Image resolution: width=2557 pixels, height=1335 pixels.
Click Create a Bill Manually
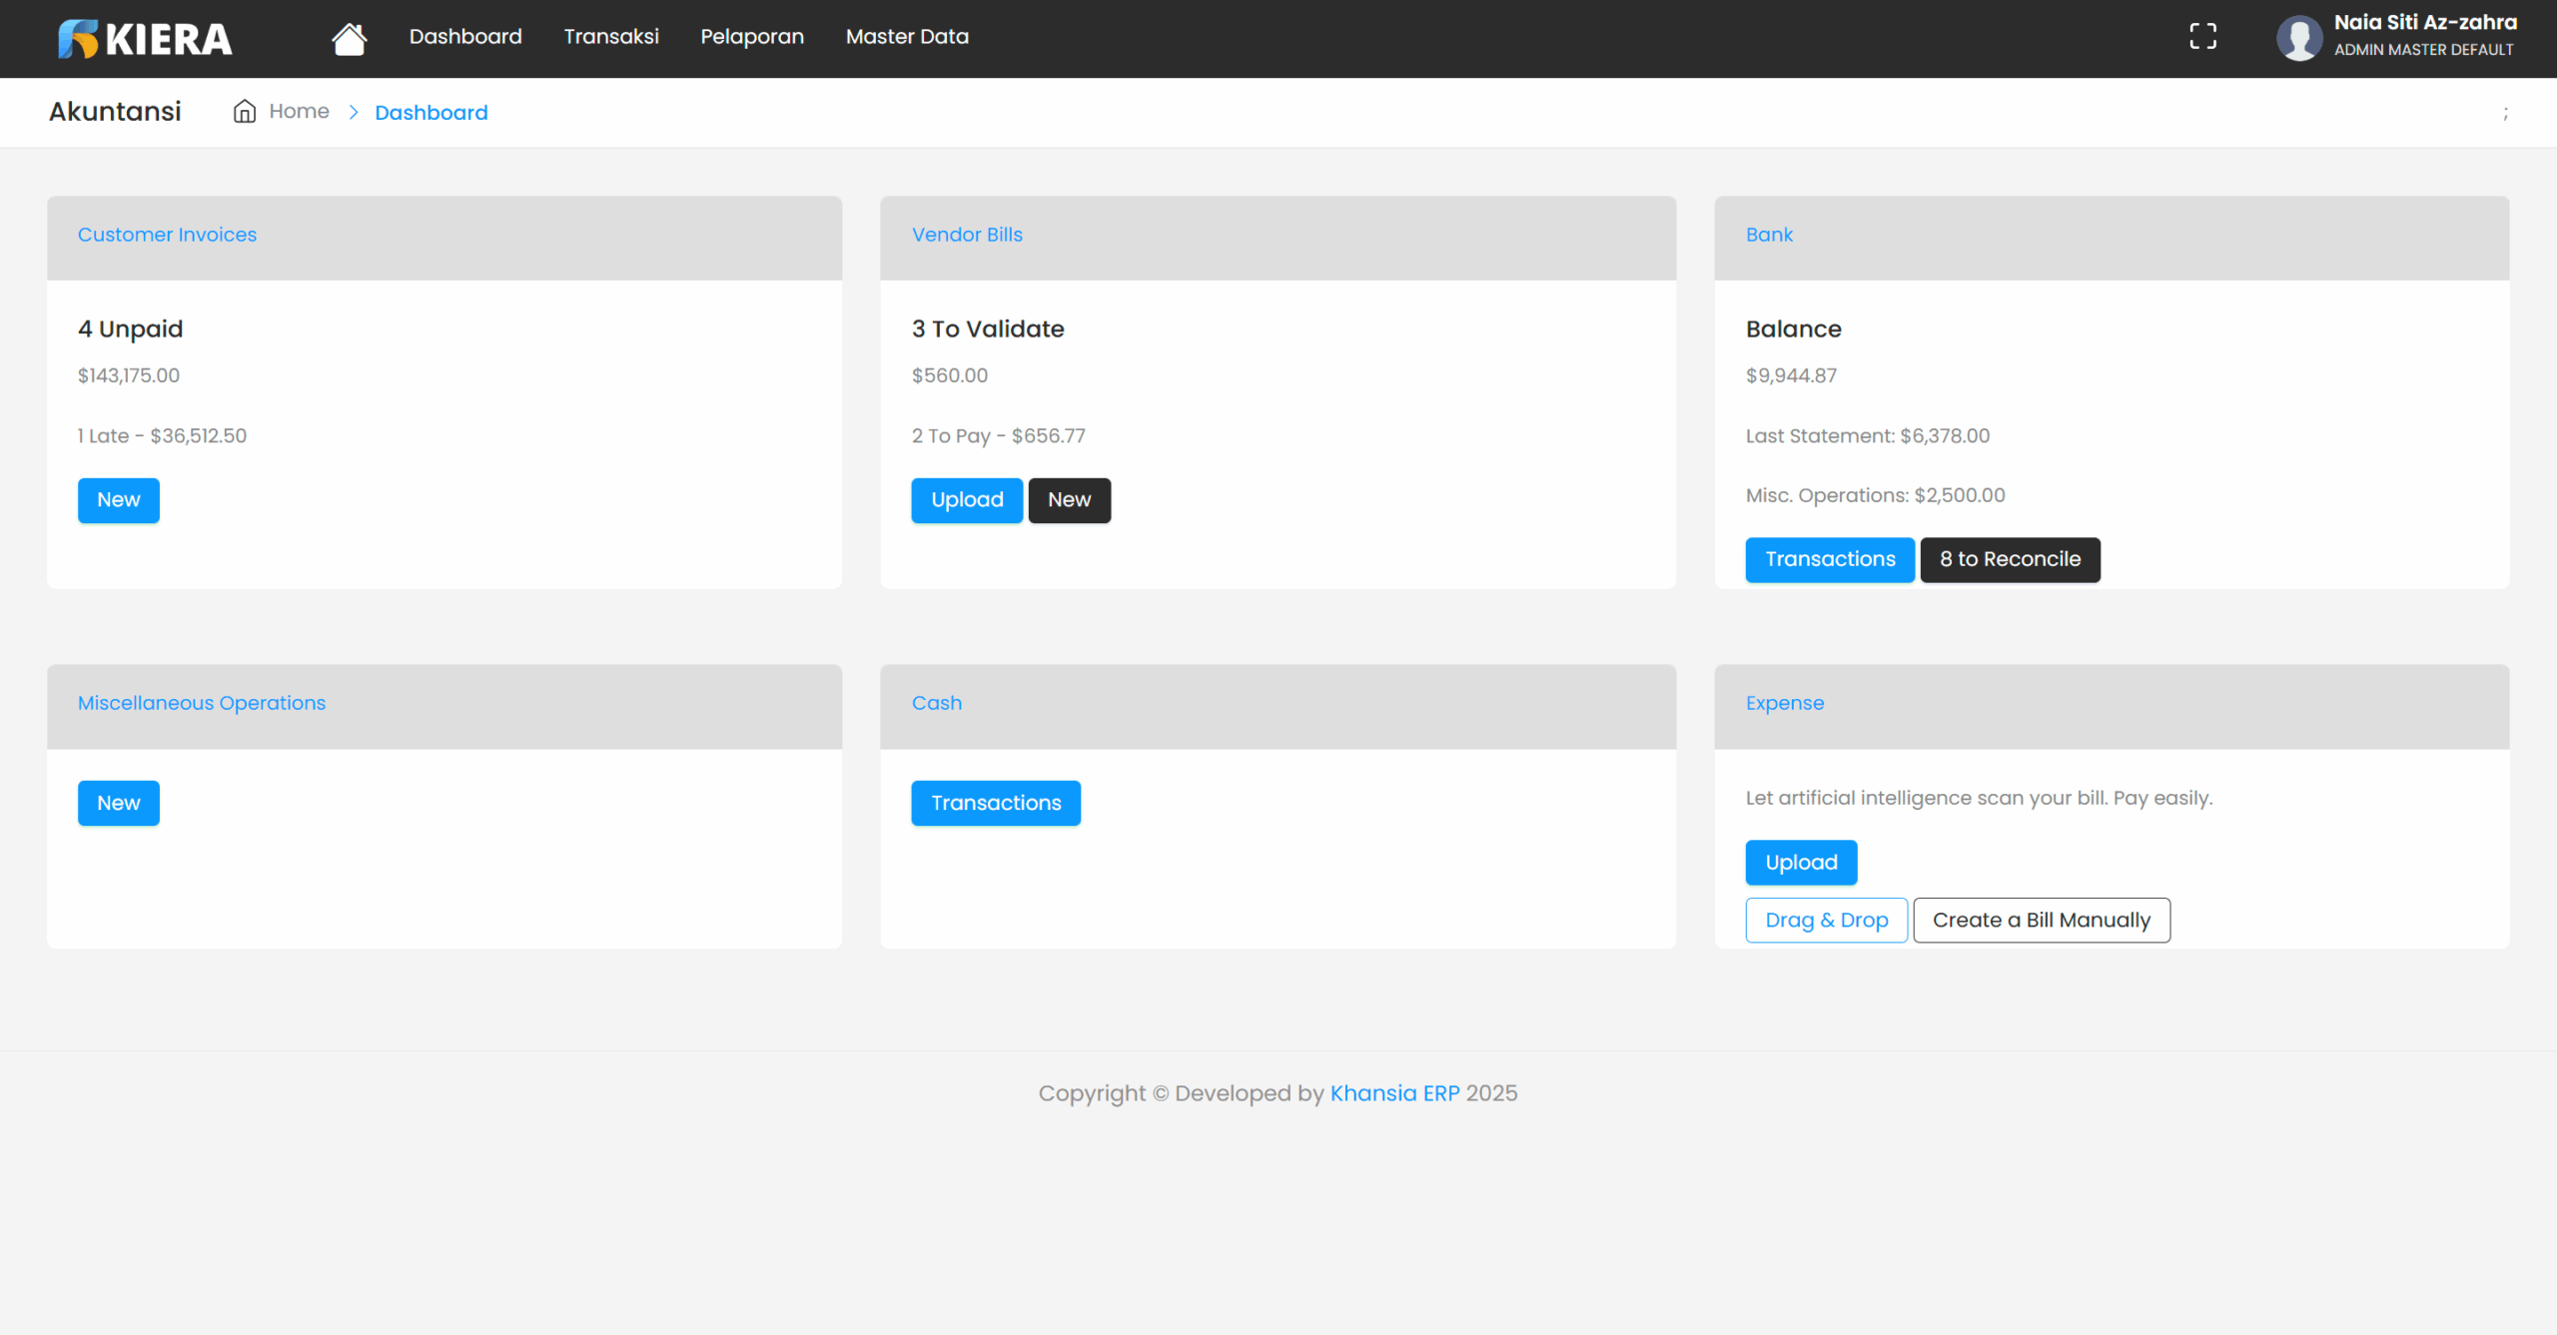[x=2041, y=921]
